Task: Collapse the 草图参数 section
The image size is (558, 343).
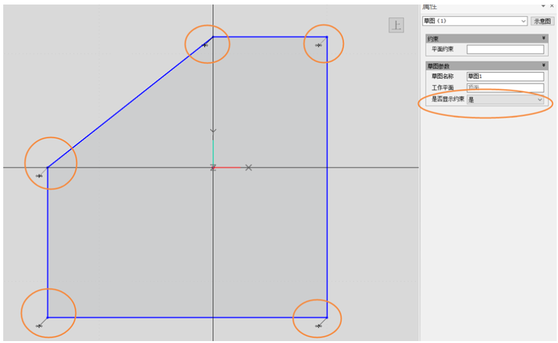Action: coord(543,65)
